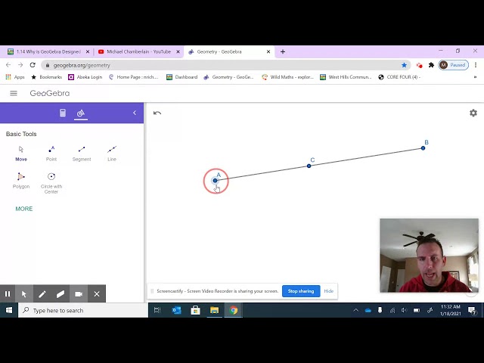Close the Geometry - GeoGebra tab
The width and height of the screenshot is (484, 363).
coord(268,51)
